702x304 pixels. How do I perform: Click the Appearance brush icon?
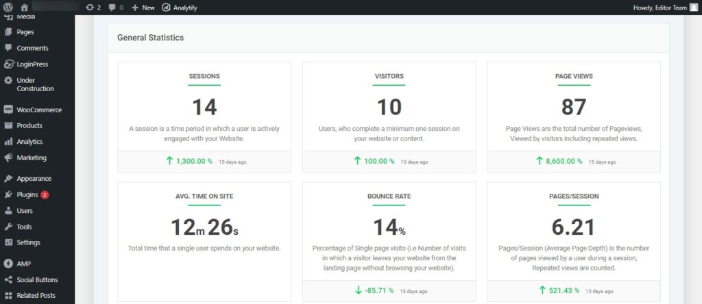click(8, 179)
